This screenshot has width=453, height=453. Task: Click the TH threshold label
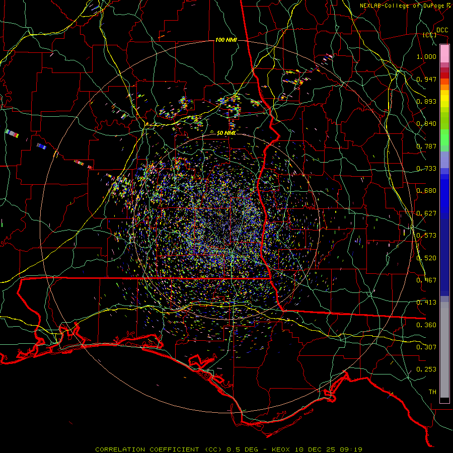click(432, 392)
